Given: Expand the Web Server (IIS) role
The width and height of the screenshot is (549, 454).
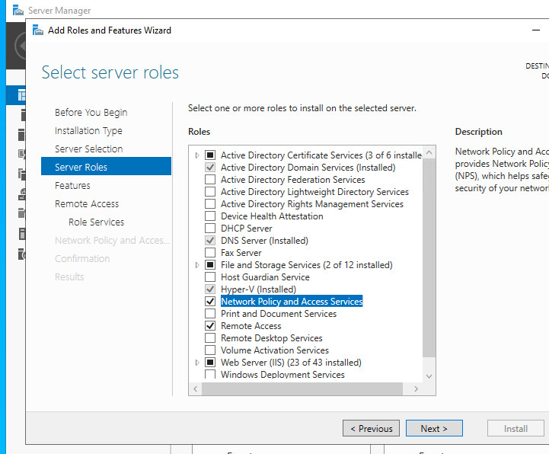Looking at the screenshot, I should pyautogui.click(x=198, y=363).
